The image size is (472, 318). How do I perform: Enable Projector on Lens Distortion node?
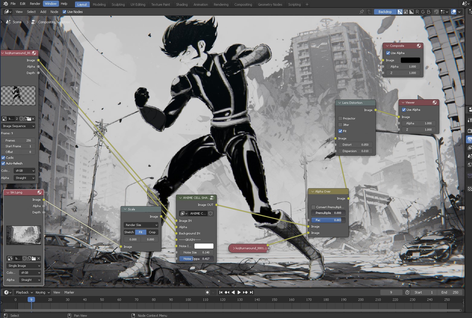pos(340,118)
